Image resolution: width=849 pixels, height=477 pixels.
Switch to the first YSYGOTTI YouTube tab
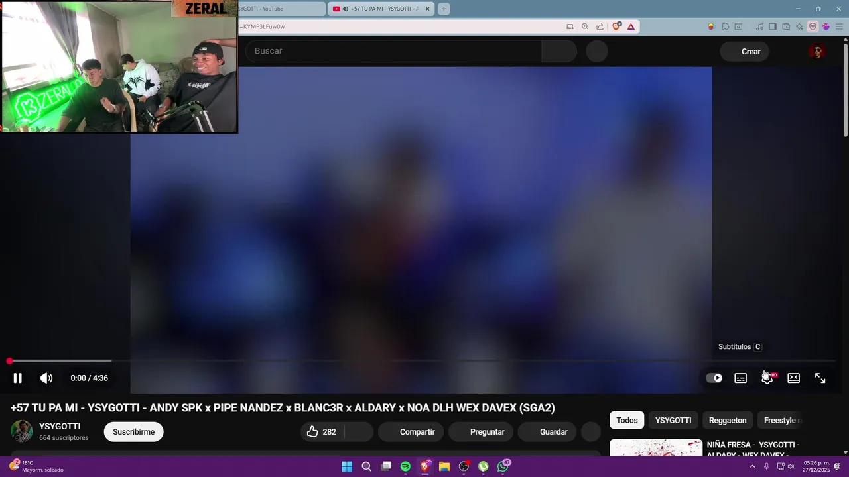point(281,9)
